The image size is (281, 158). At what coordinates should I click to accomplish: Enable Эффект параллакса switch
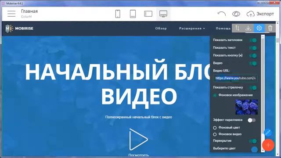(x=252, y=120)
